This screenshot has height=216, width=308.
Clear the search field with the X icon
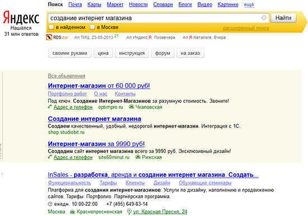coord(264,18)
